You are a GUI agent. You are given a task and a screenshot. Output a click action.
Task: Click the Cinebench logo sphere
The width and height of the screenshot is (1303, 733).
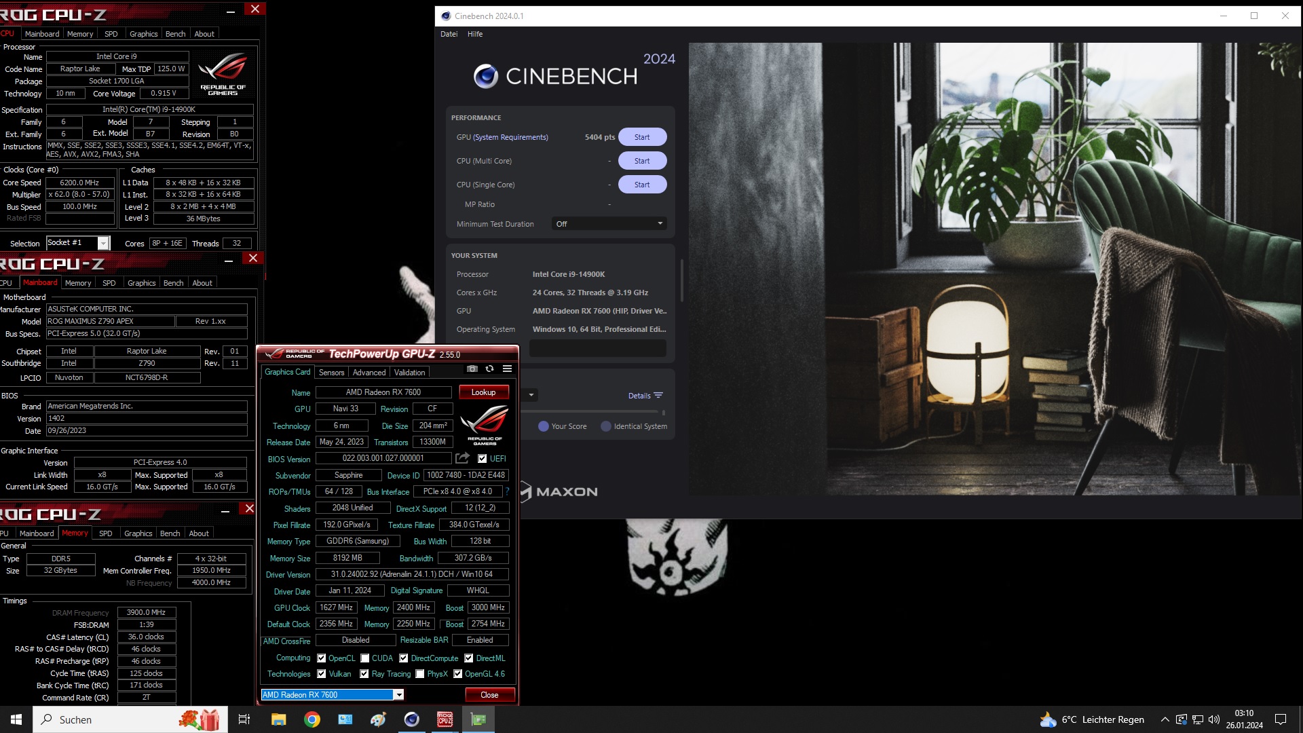[x=486, y=76]
